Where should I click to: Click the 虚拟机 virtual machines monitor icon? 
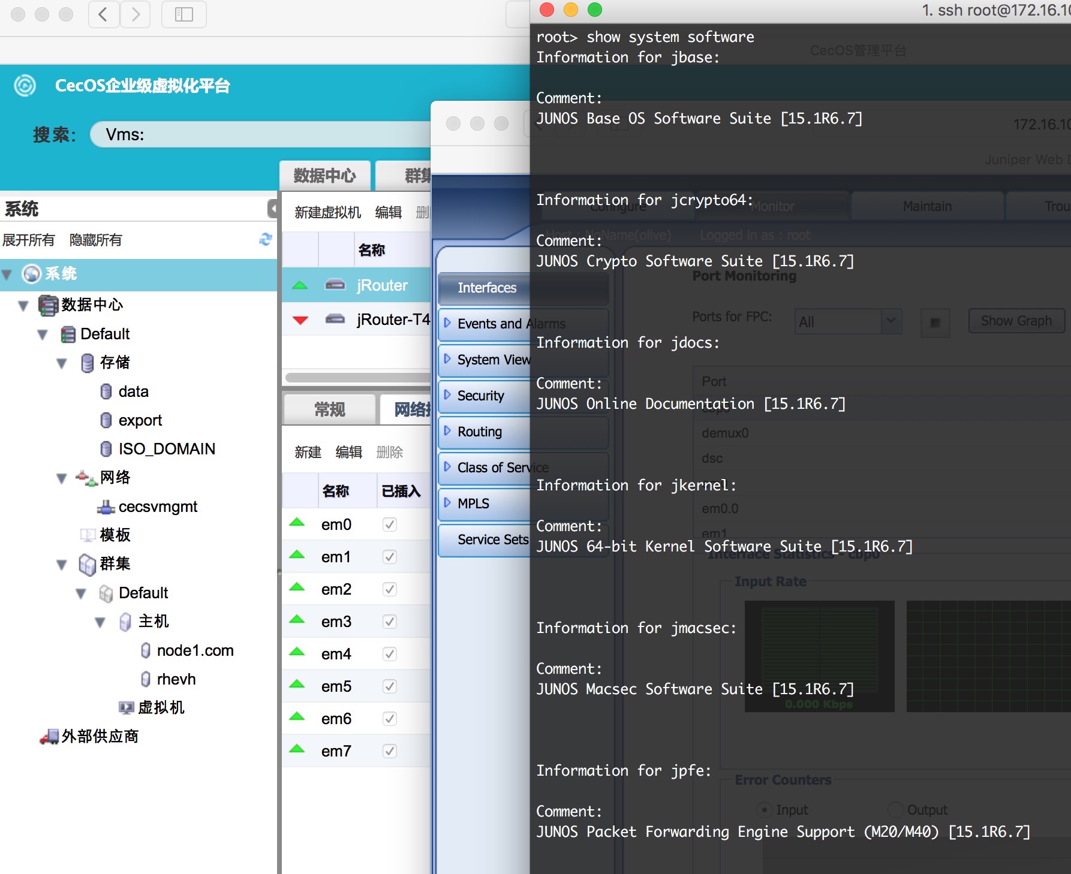point(127,708)
